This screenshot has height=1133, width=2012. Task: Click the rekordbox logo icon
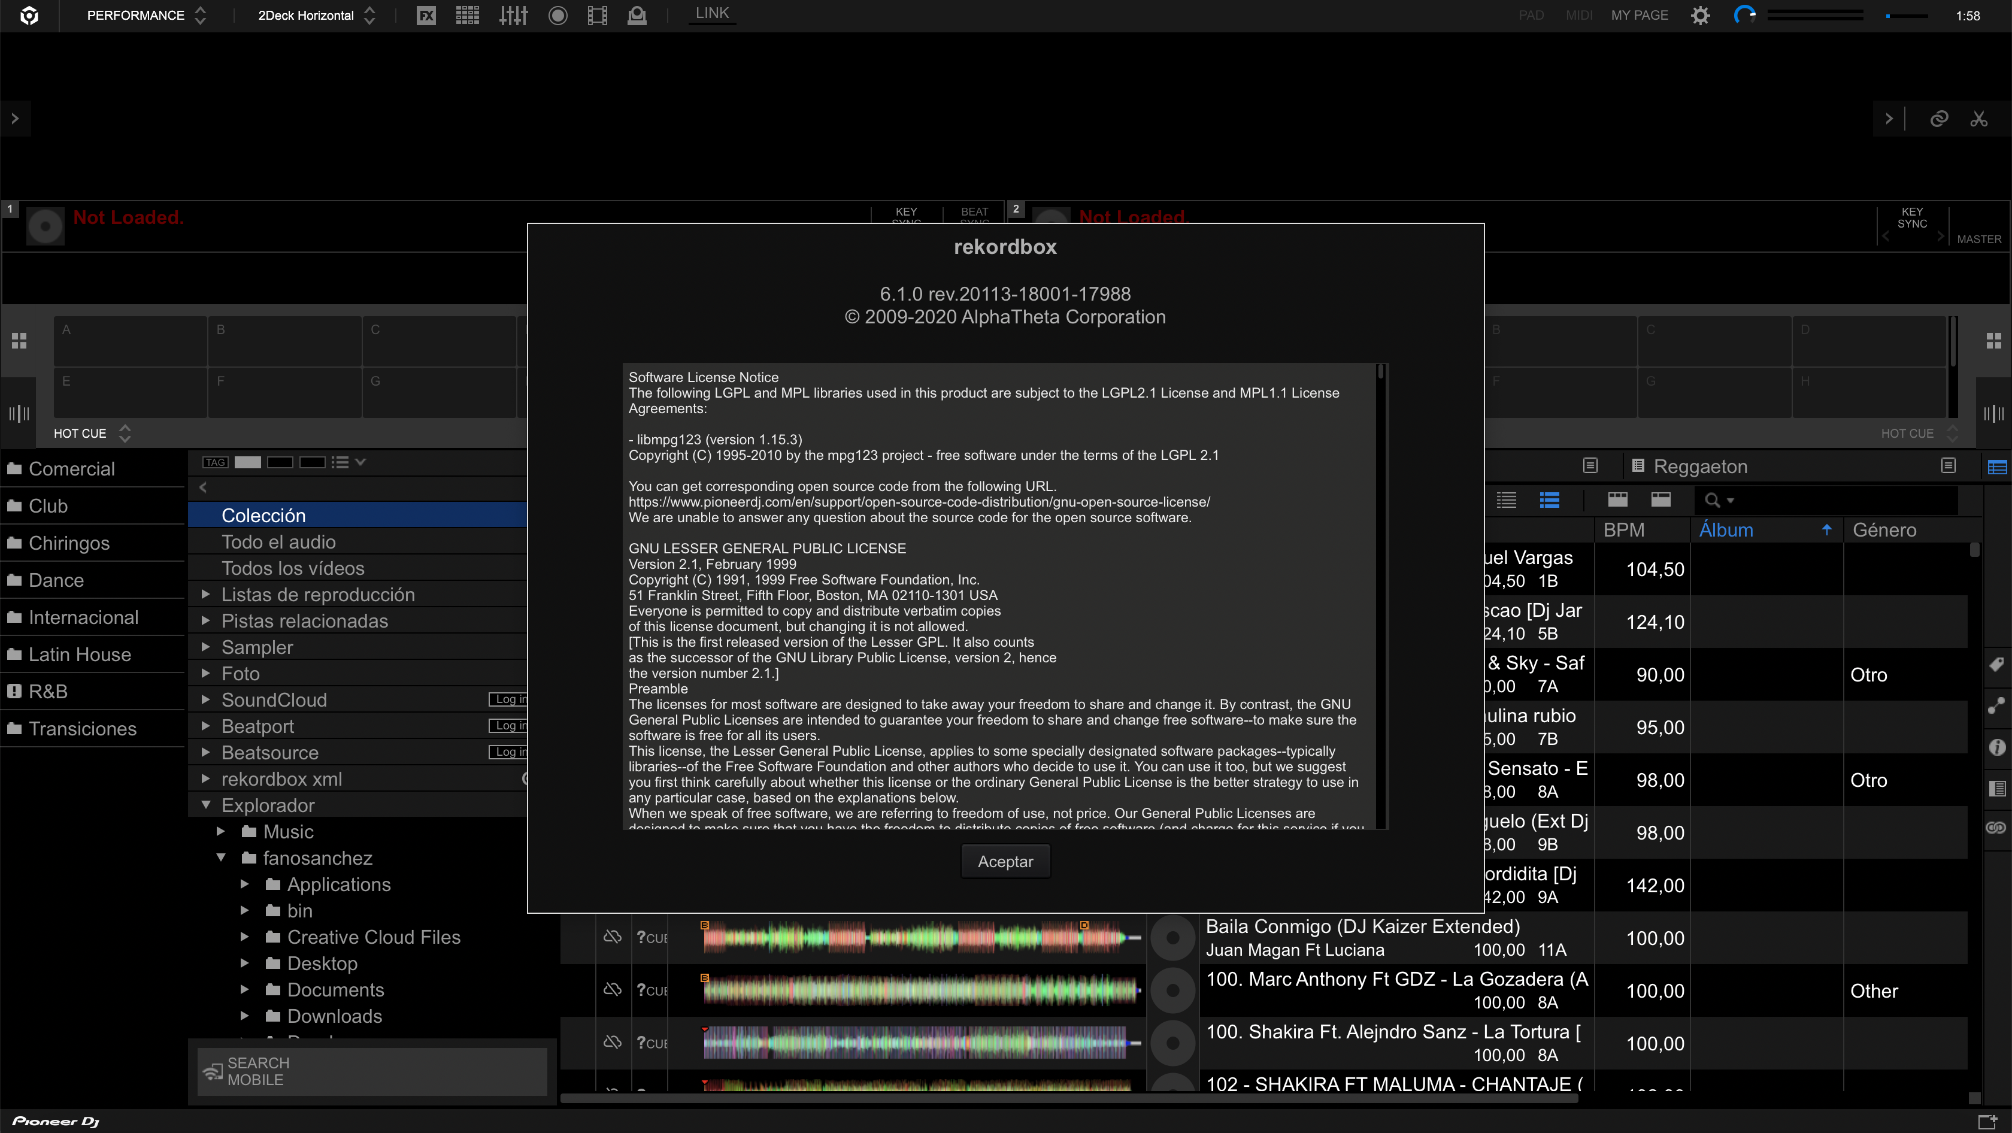(29, 16)
